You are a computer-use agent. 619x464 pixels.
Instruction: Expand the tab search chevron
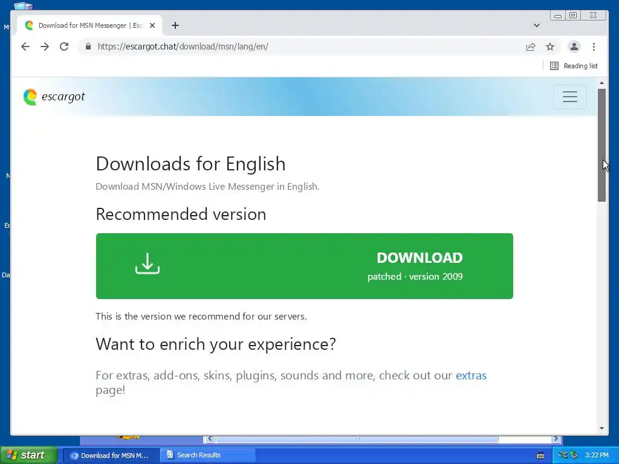pos(537,25)
